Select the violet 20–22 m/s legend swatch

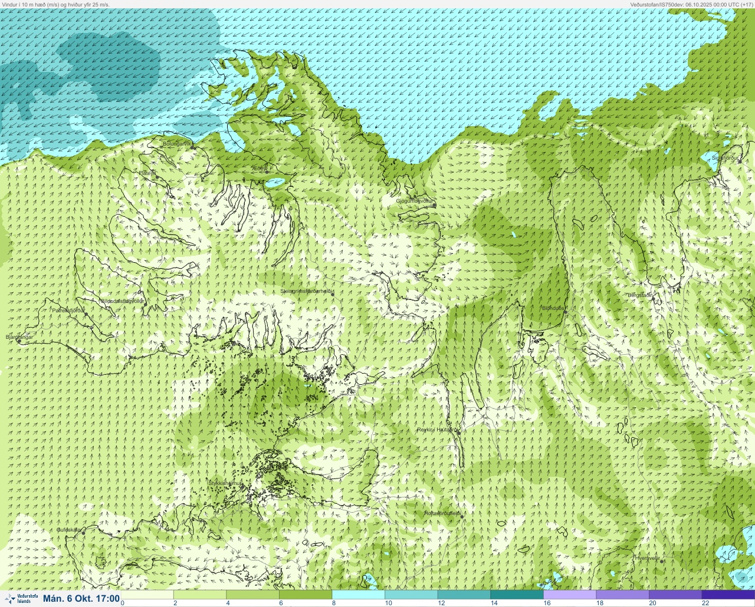(x=675, y=595)
